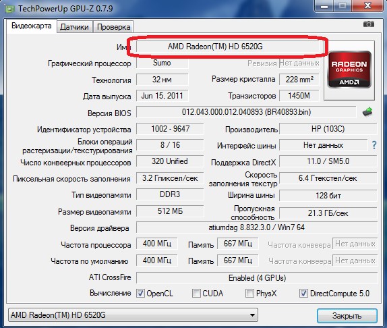
Task: Click the ATI CrossFire label
Action: [110, 277]
